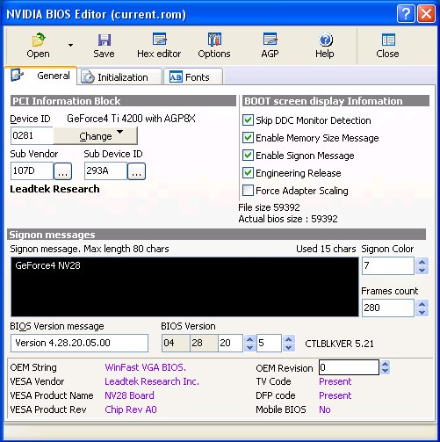Decrease the Frames count value
The width and height of the screenshot is (440, 442).
(x=422, y=312)
